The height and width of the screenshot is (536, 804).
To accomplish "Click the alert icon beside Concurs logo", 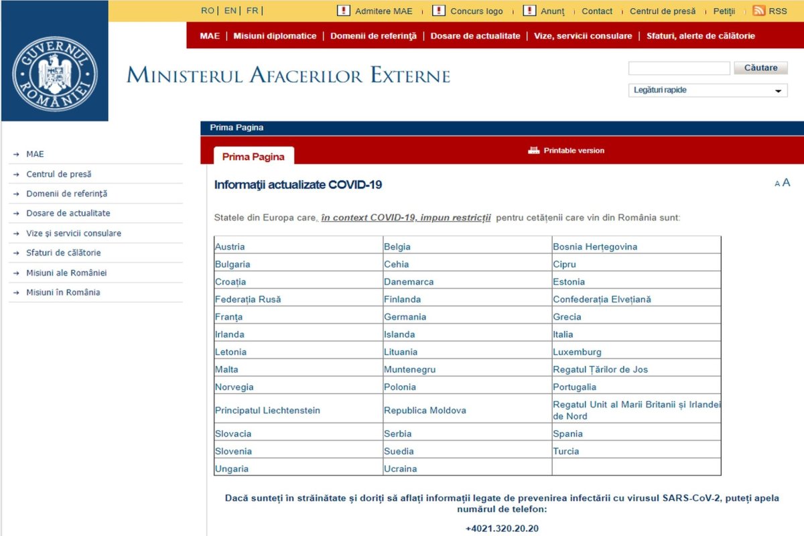I will pos(439,11).
